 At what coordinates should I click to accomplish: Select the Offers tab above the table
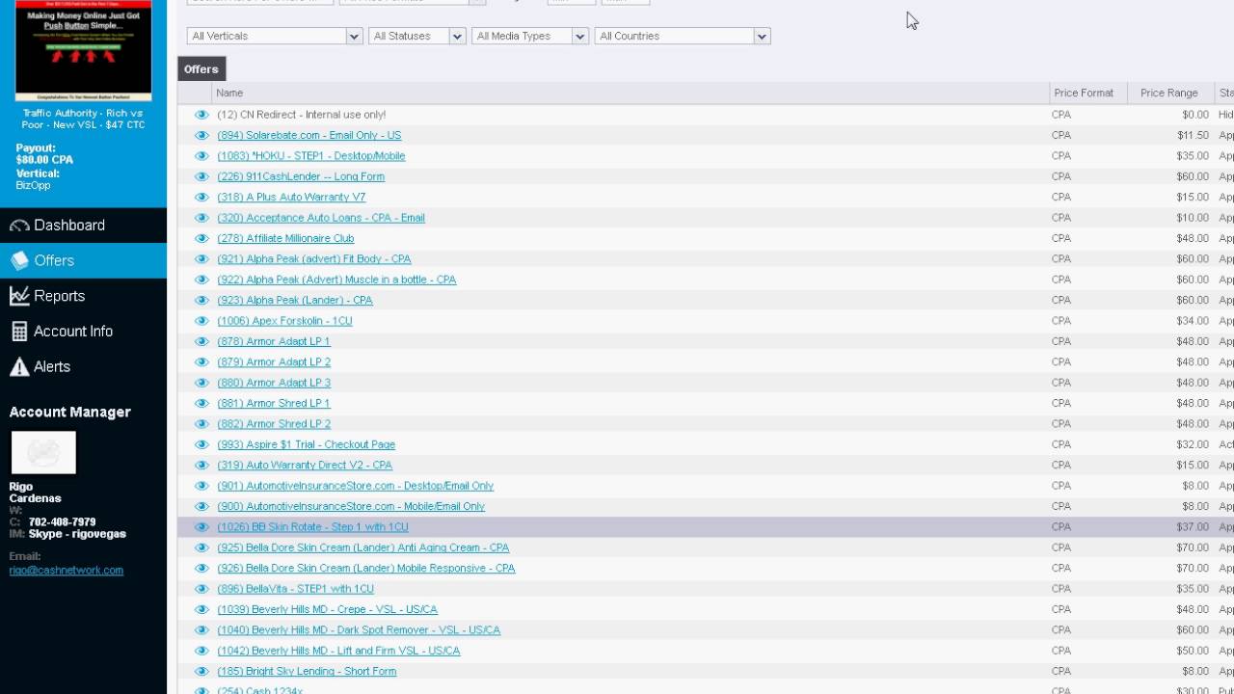201,69
